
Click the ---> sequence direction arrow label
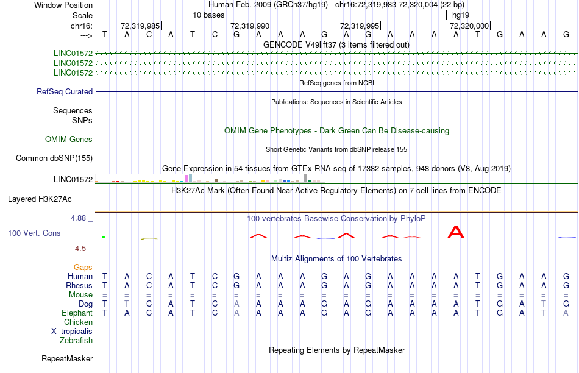click(x=87, y=35)
